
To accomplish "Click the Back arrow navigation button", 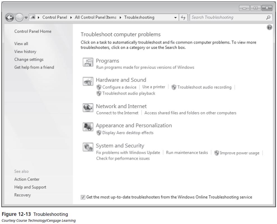I will (10, 17).
